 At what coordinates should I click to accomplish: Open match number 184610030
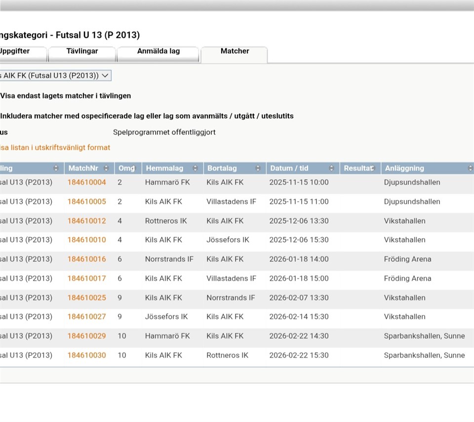(x=86, y=355)
